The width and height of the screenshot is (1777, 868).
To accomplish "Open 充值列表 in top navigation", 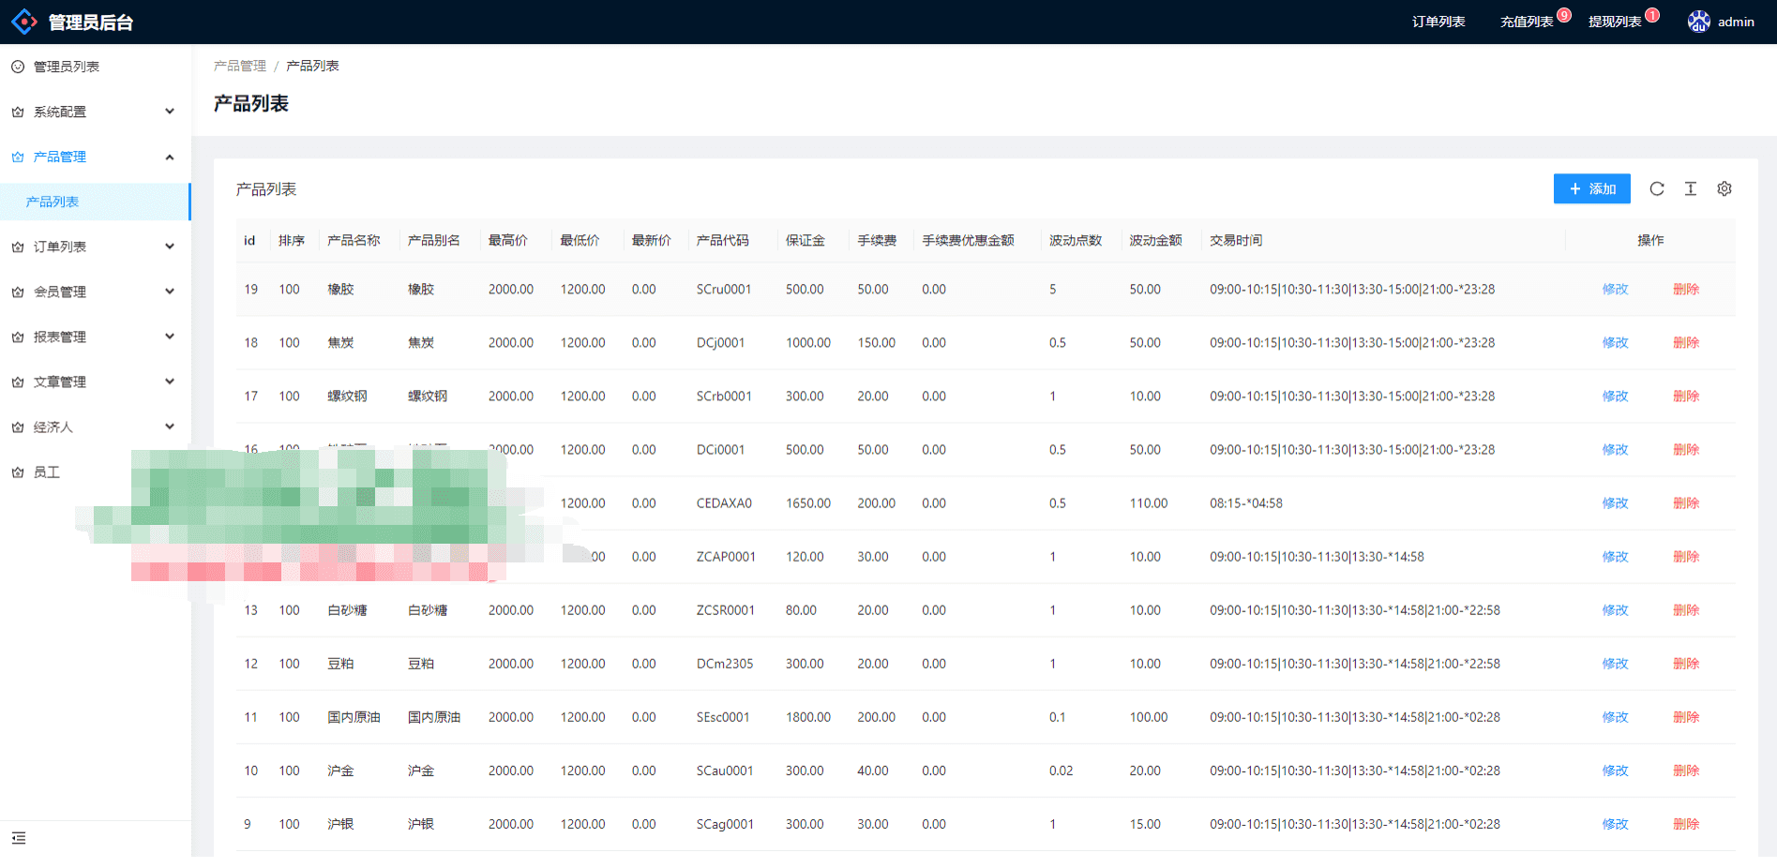I will pyautogui.click(x=1527, y=22).
